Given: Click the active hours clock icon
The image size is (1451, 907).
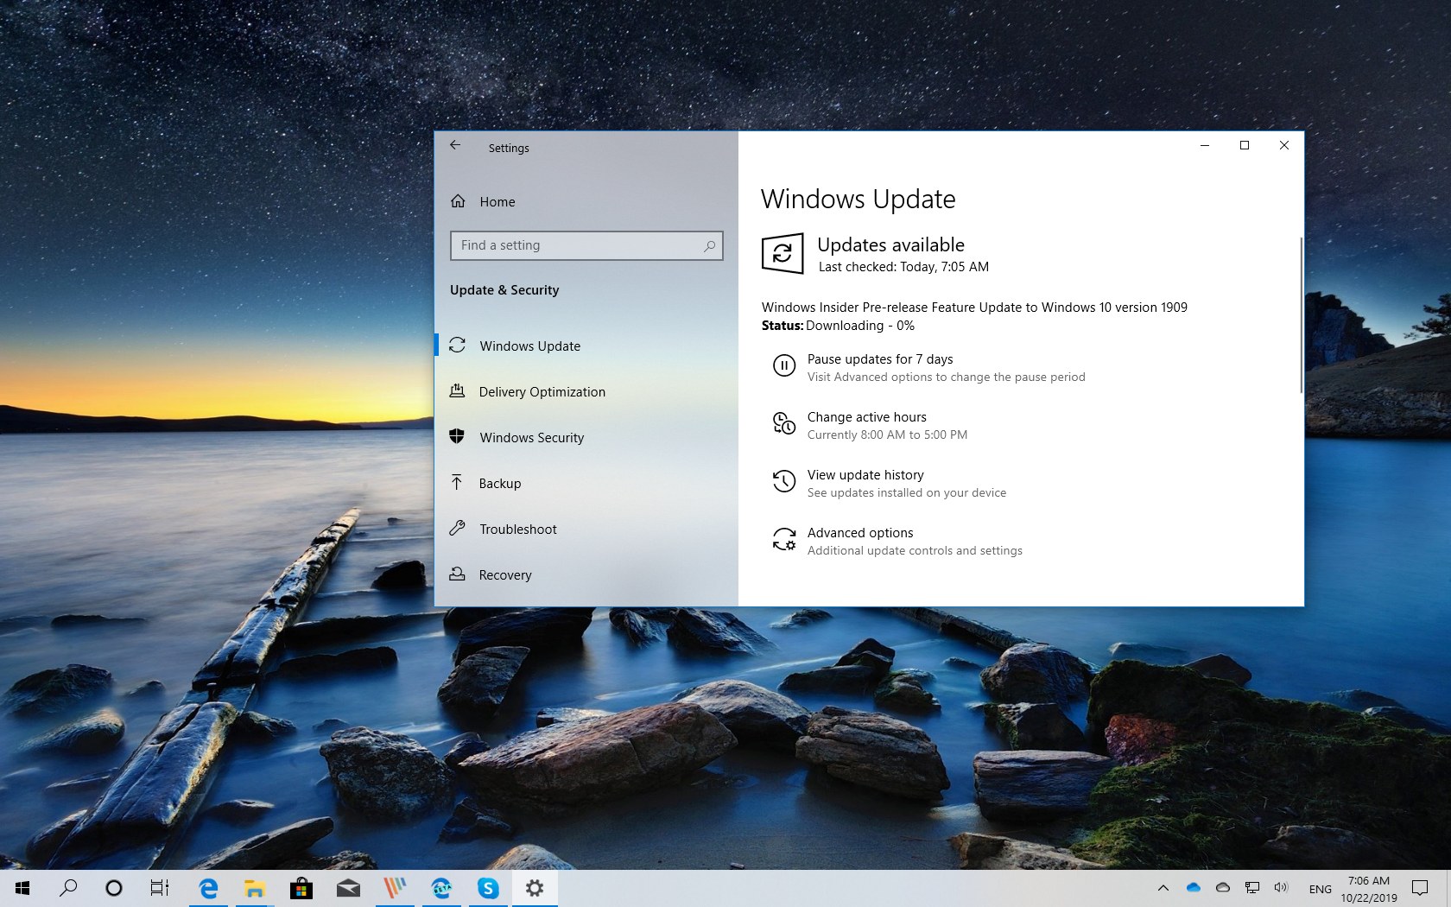Looking at the screenshot, I should click(784, 423).
